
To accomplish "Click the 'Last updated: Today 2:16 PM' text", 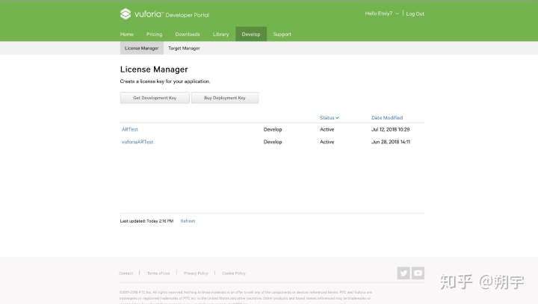I will tap(146, 221).
